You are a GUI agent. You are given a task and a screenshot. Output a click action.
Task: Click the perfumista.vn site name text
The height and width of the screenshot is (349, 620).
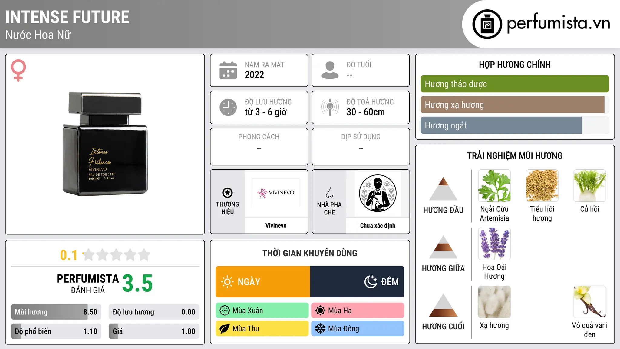pos(559,23)
